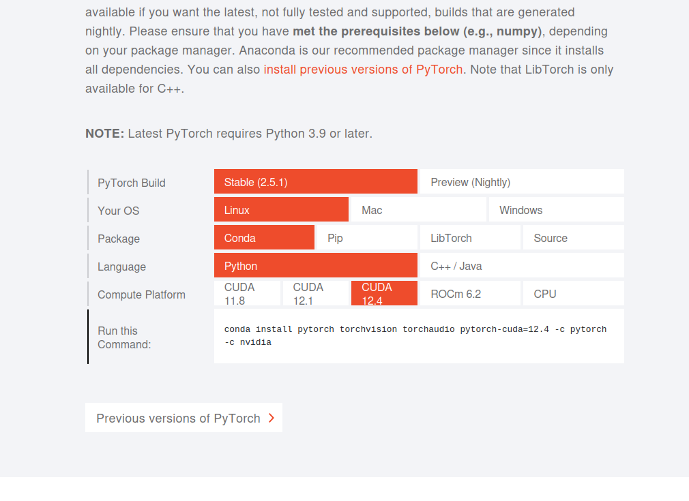
Task: Select the ROCm 6.2 compute platform
Action: coord(470,293)
